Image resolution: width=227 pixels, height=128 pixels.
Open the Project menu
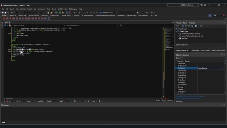[x=29, y=9]
